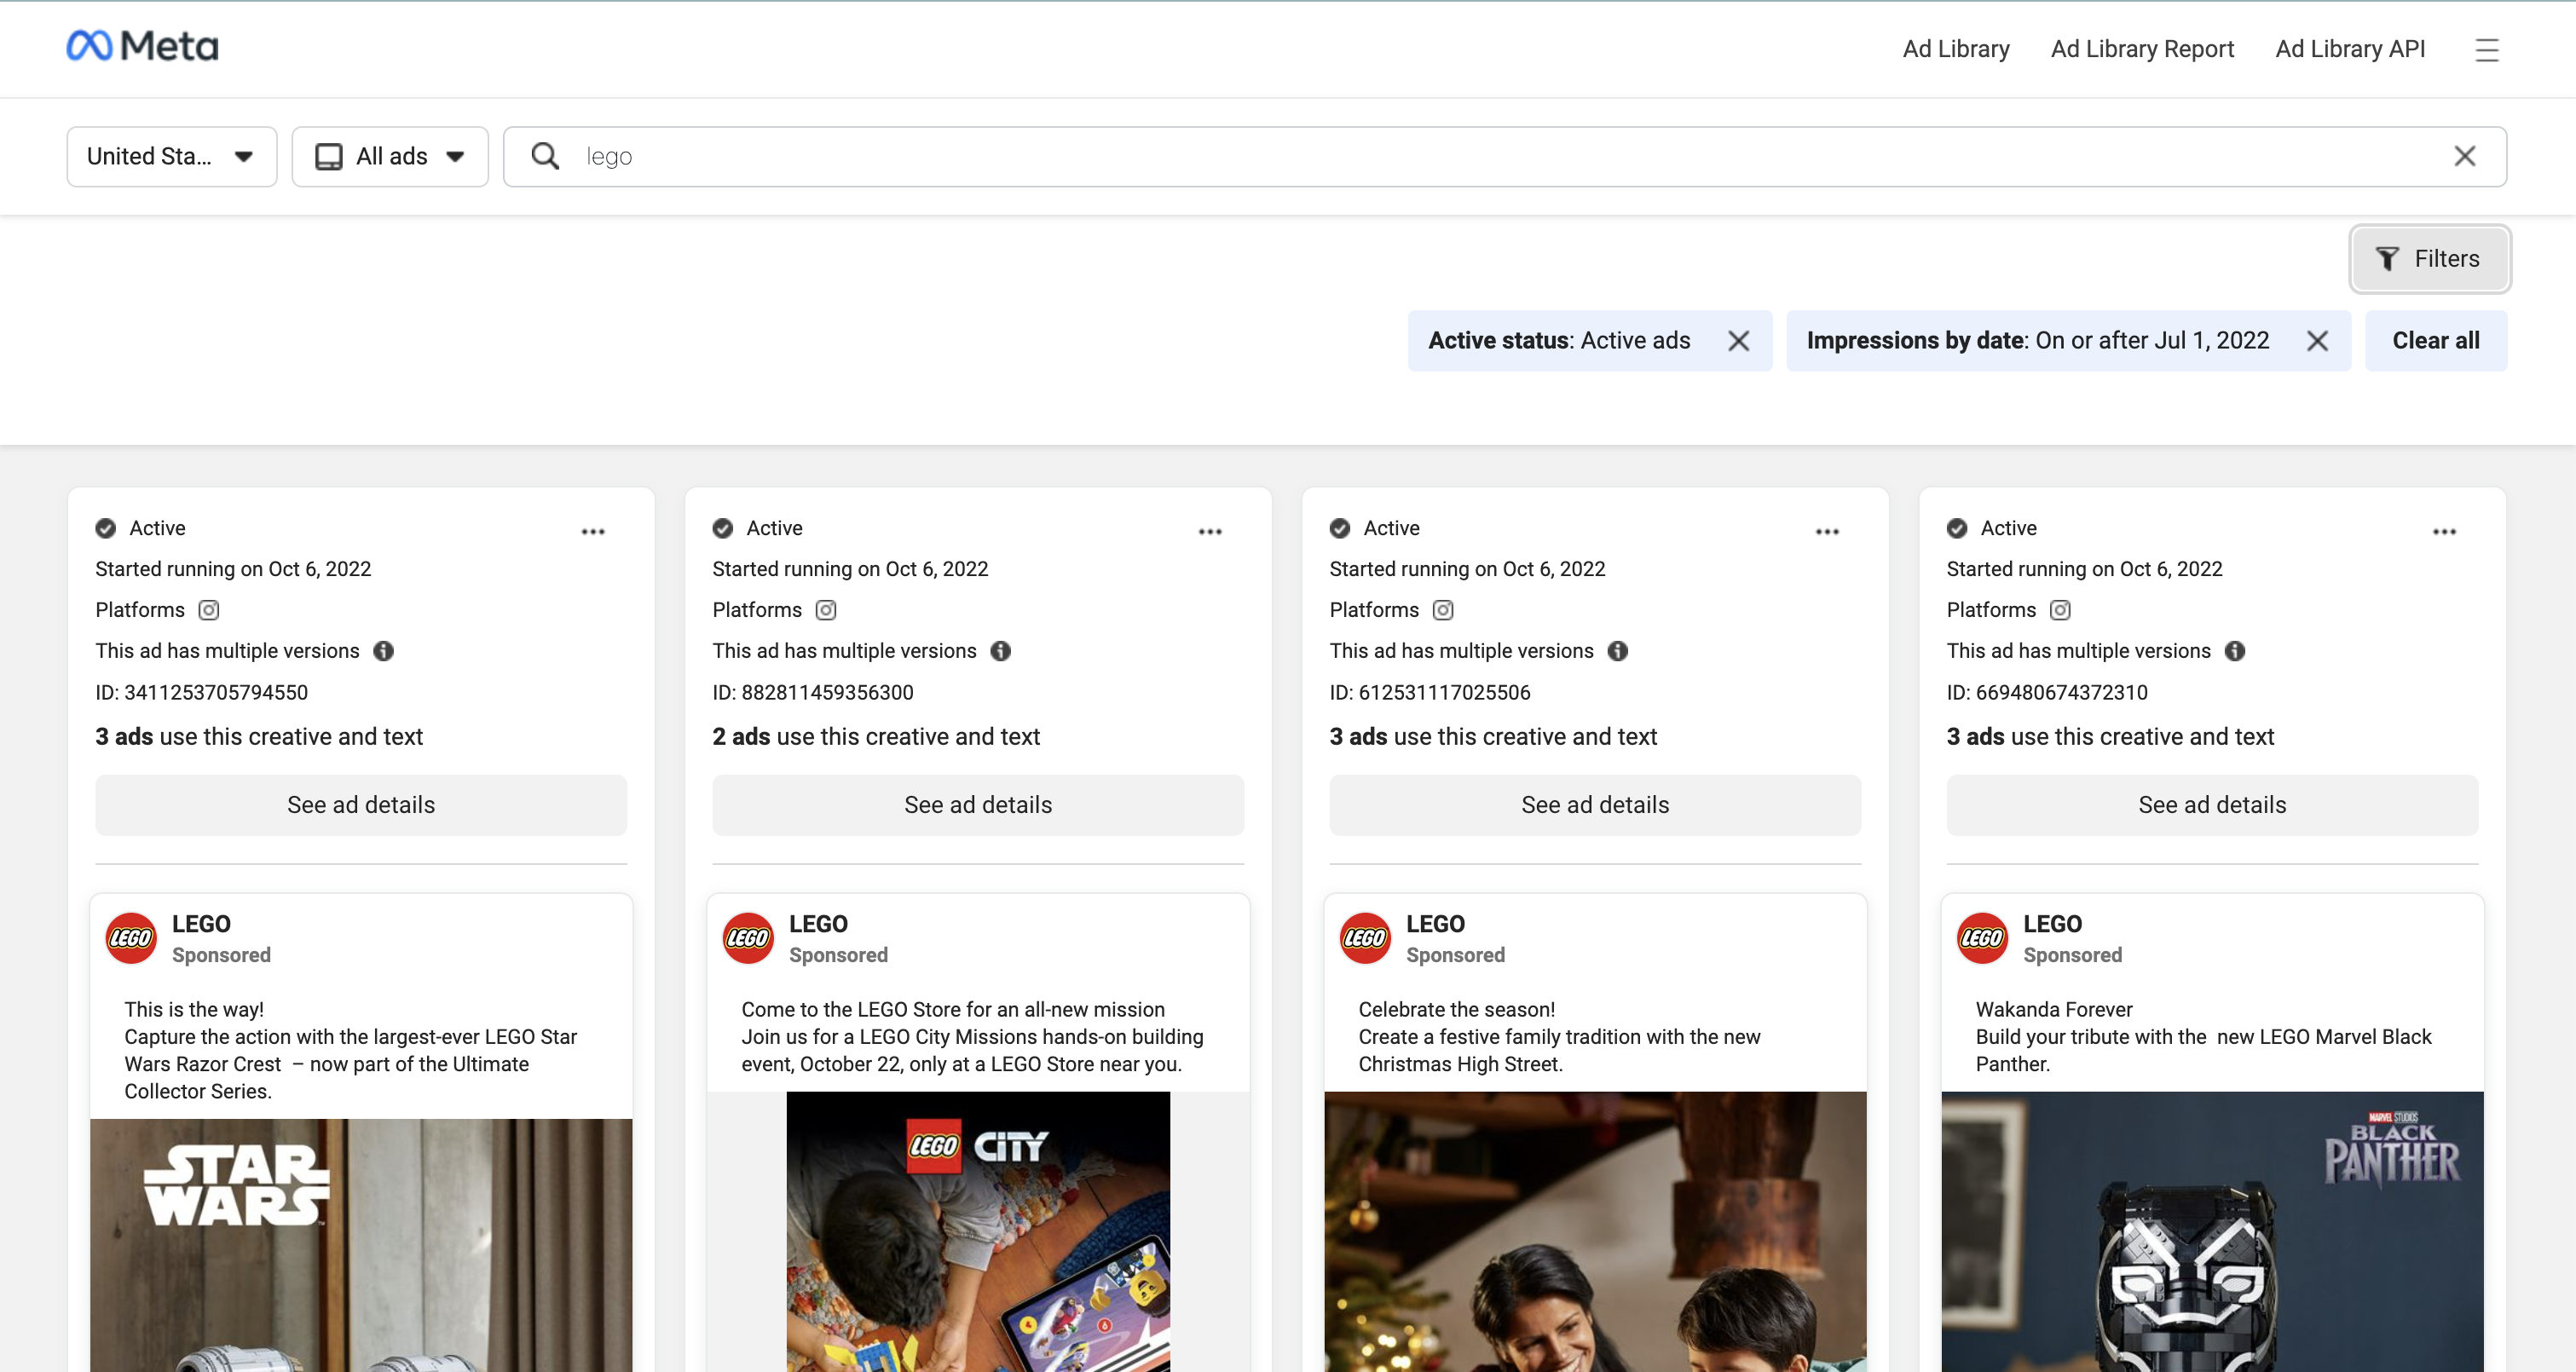Open the Star Wars ad image
The width and height of the screenshot is (2576, 1372).
point(361,1245)
